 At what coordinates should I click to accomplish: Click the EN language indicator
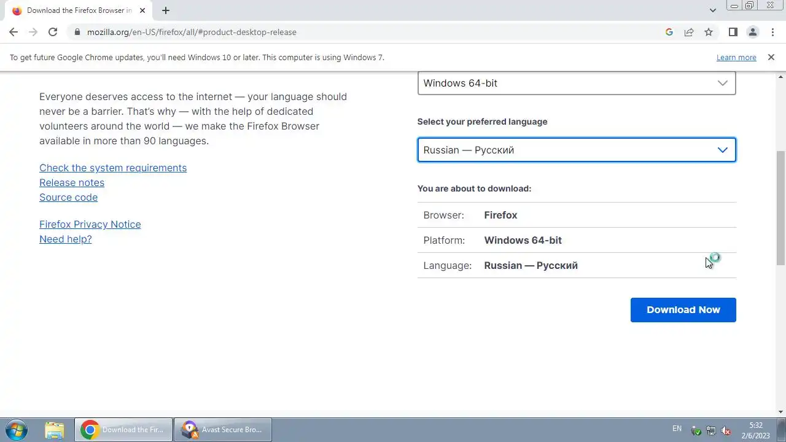click(677, 428)
